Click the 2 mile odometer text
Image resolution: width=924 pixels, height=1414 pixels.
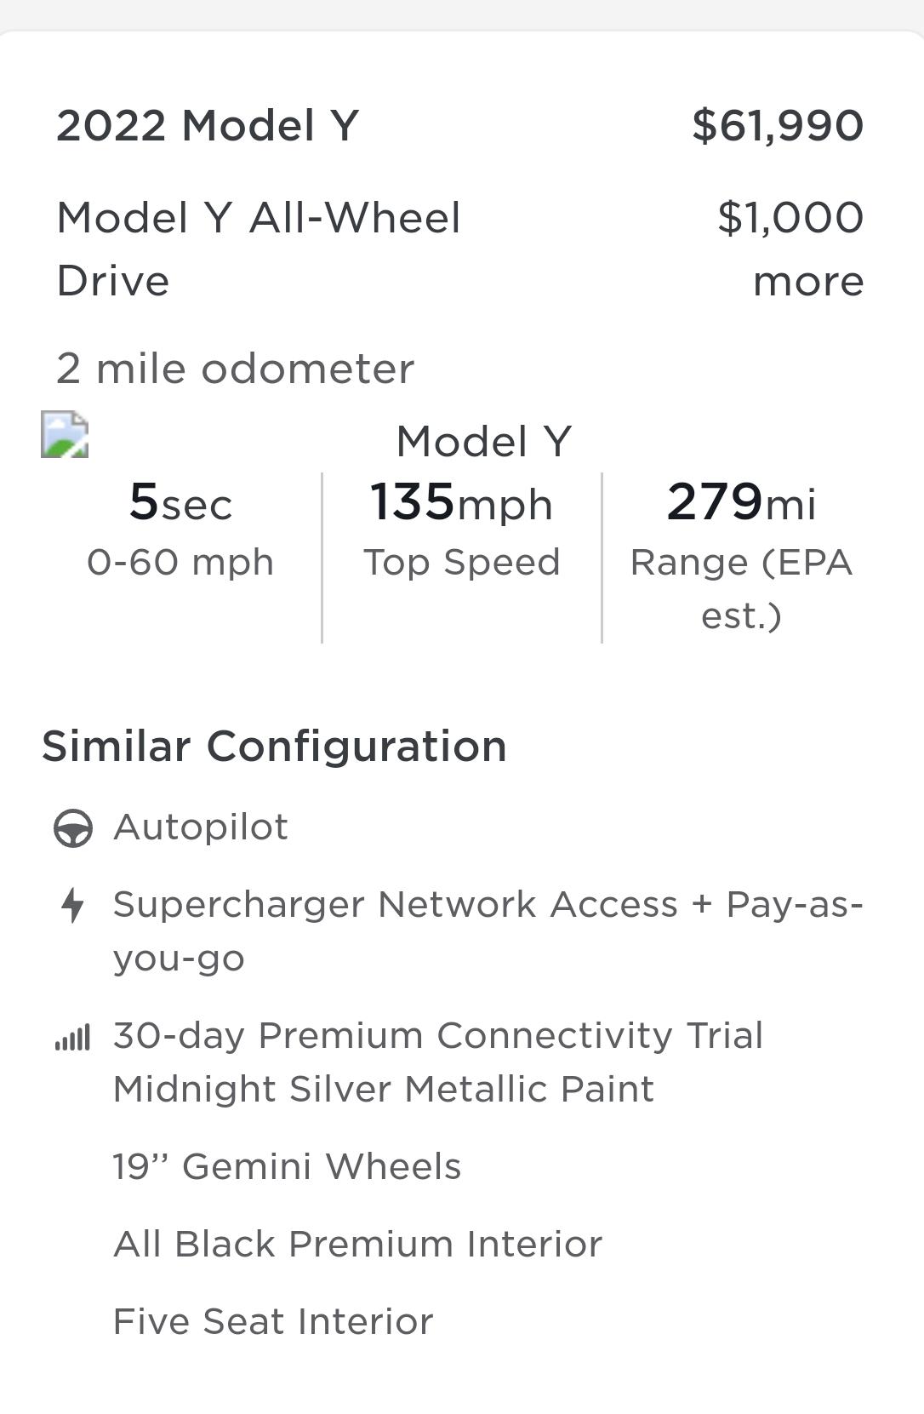pos(236,369)
